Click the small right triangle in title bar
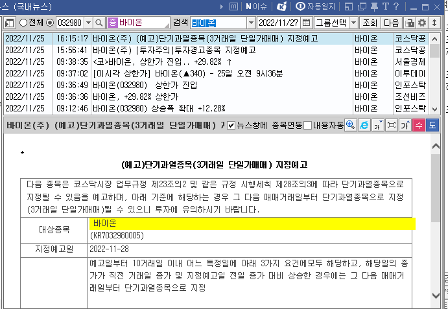The image size is (448, 309). pos(222,6)
